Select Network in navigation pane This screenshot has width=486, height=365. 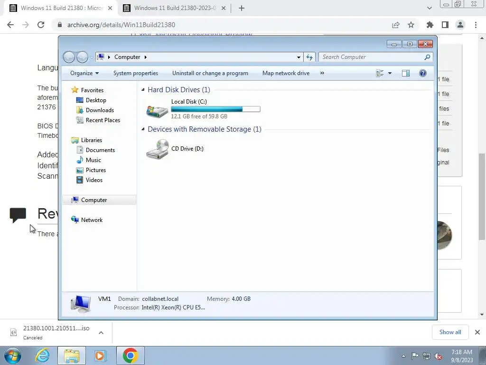(x=92, y=220)
